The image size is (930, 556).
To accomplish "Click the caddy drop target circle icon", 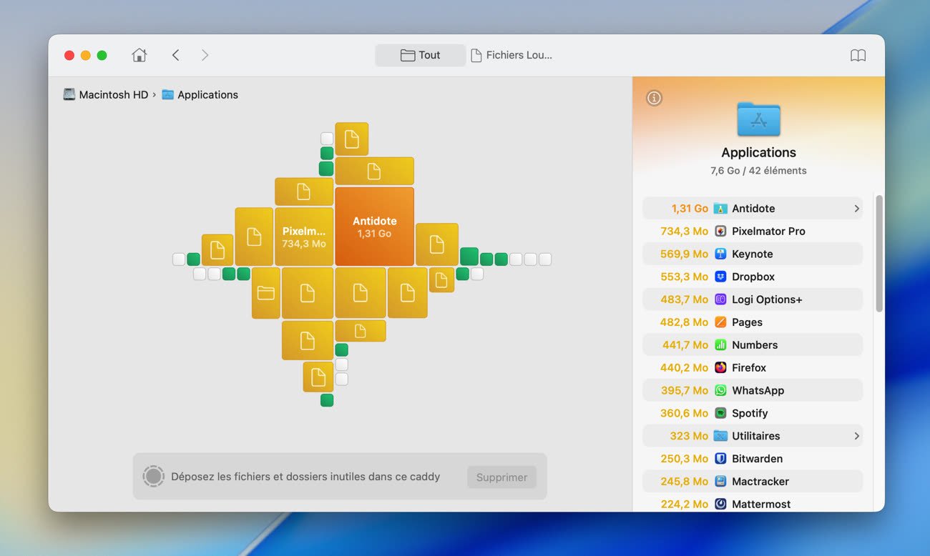I will [x=153, y=477].
